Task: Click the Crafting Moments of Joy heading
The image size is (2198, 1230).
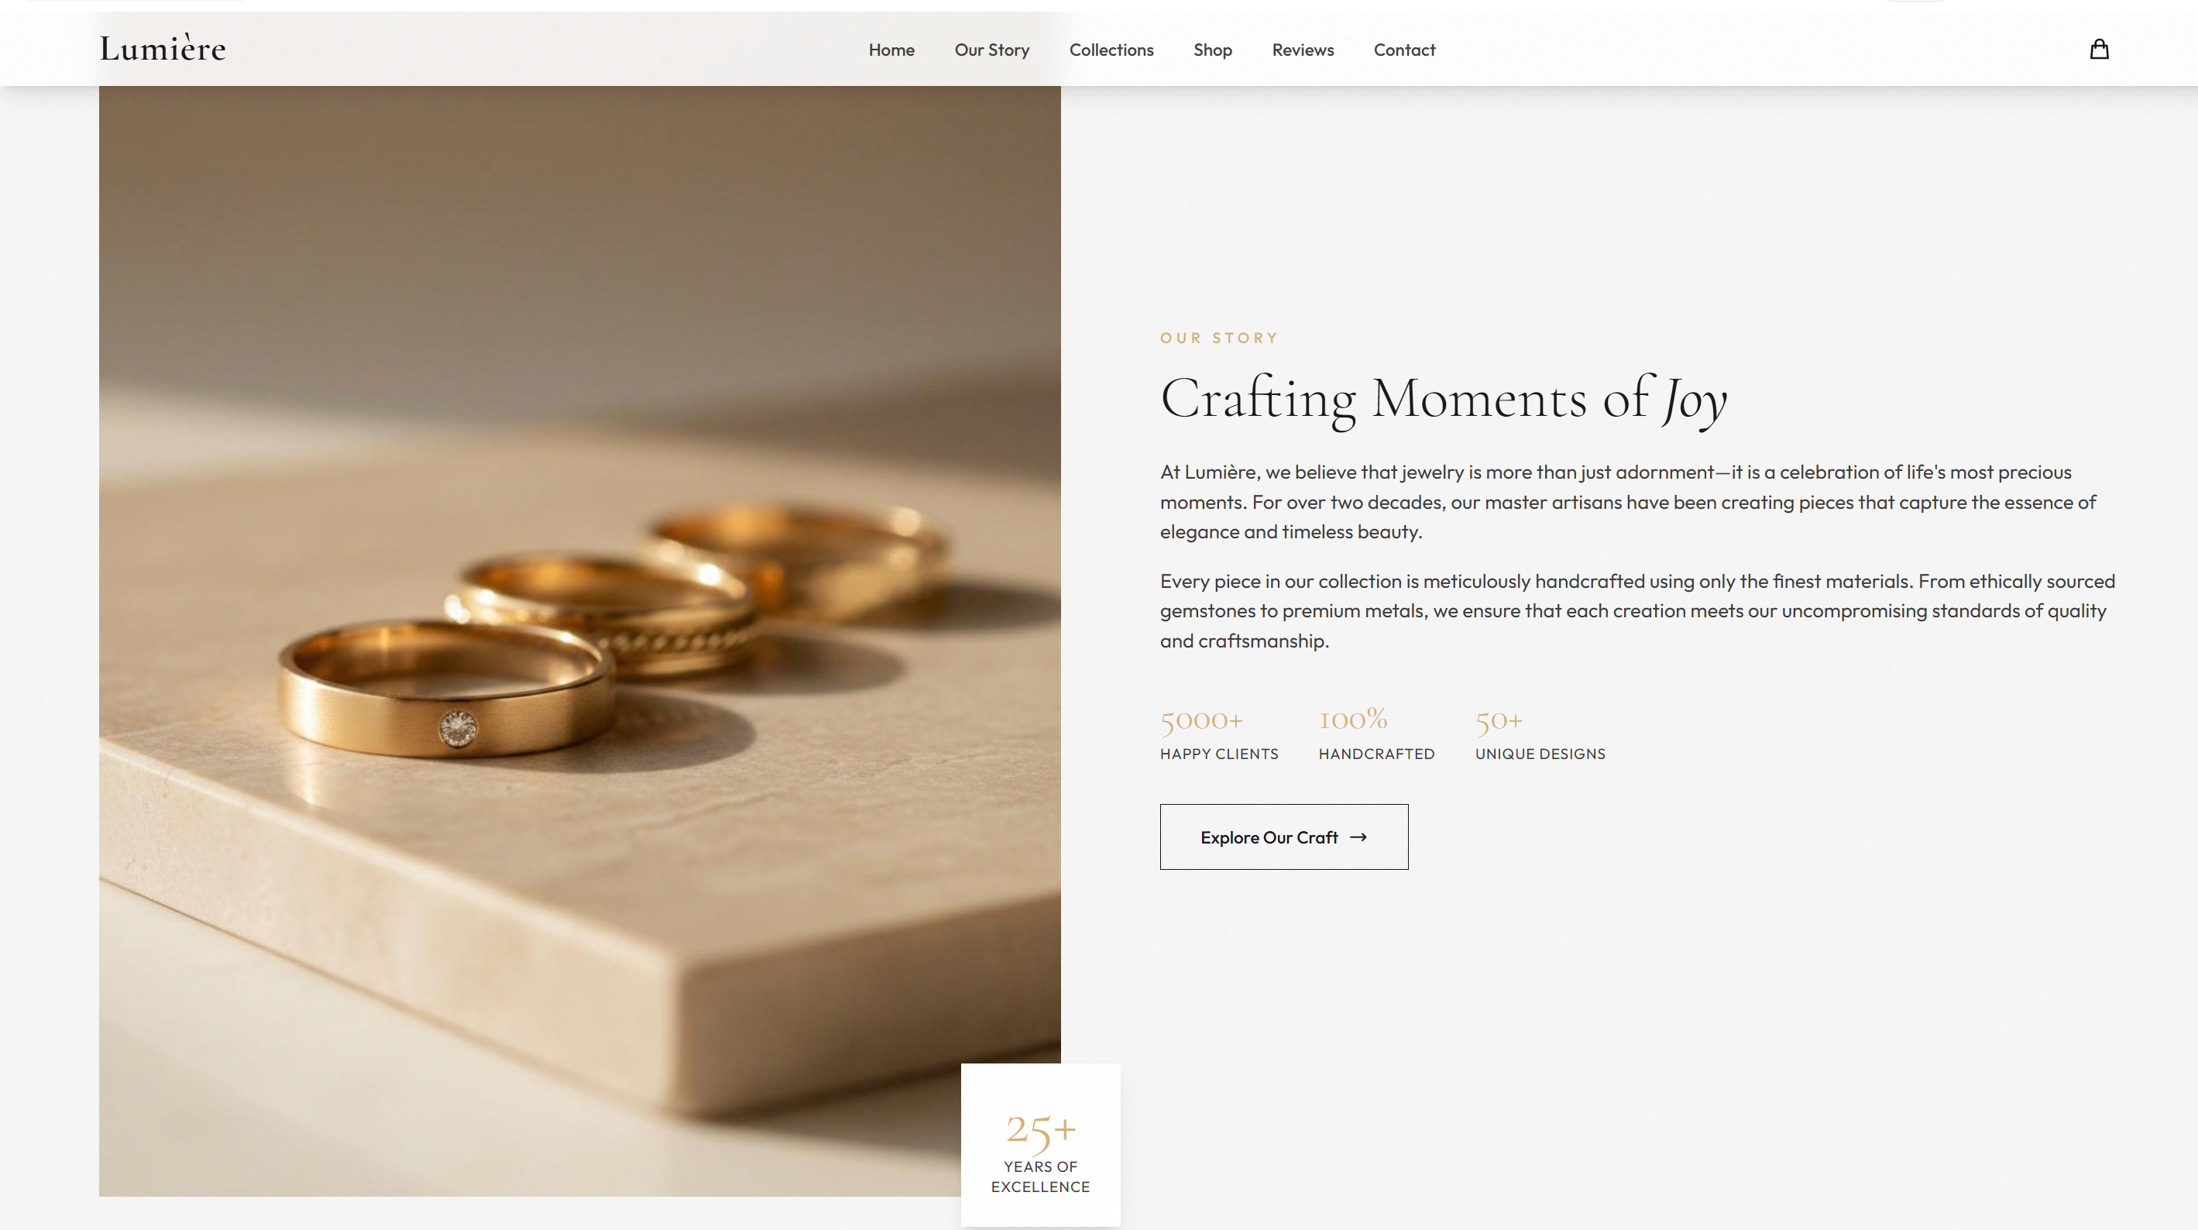Action: (x=1443, y=399)
